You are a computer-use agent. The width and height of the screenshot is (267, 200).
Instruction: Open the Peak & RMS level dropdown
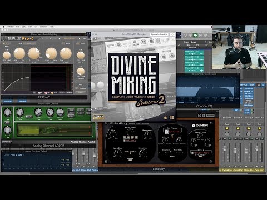17,155
